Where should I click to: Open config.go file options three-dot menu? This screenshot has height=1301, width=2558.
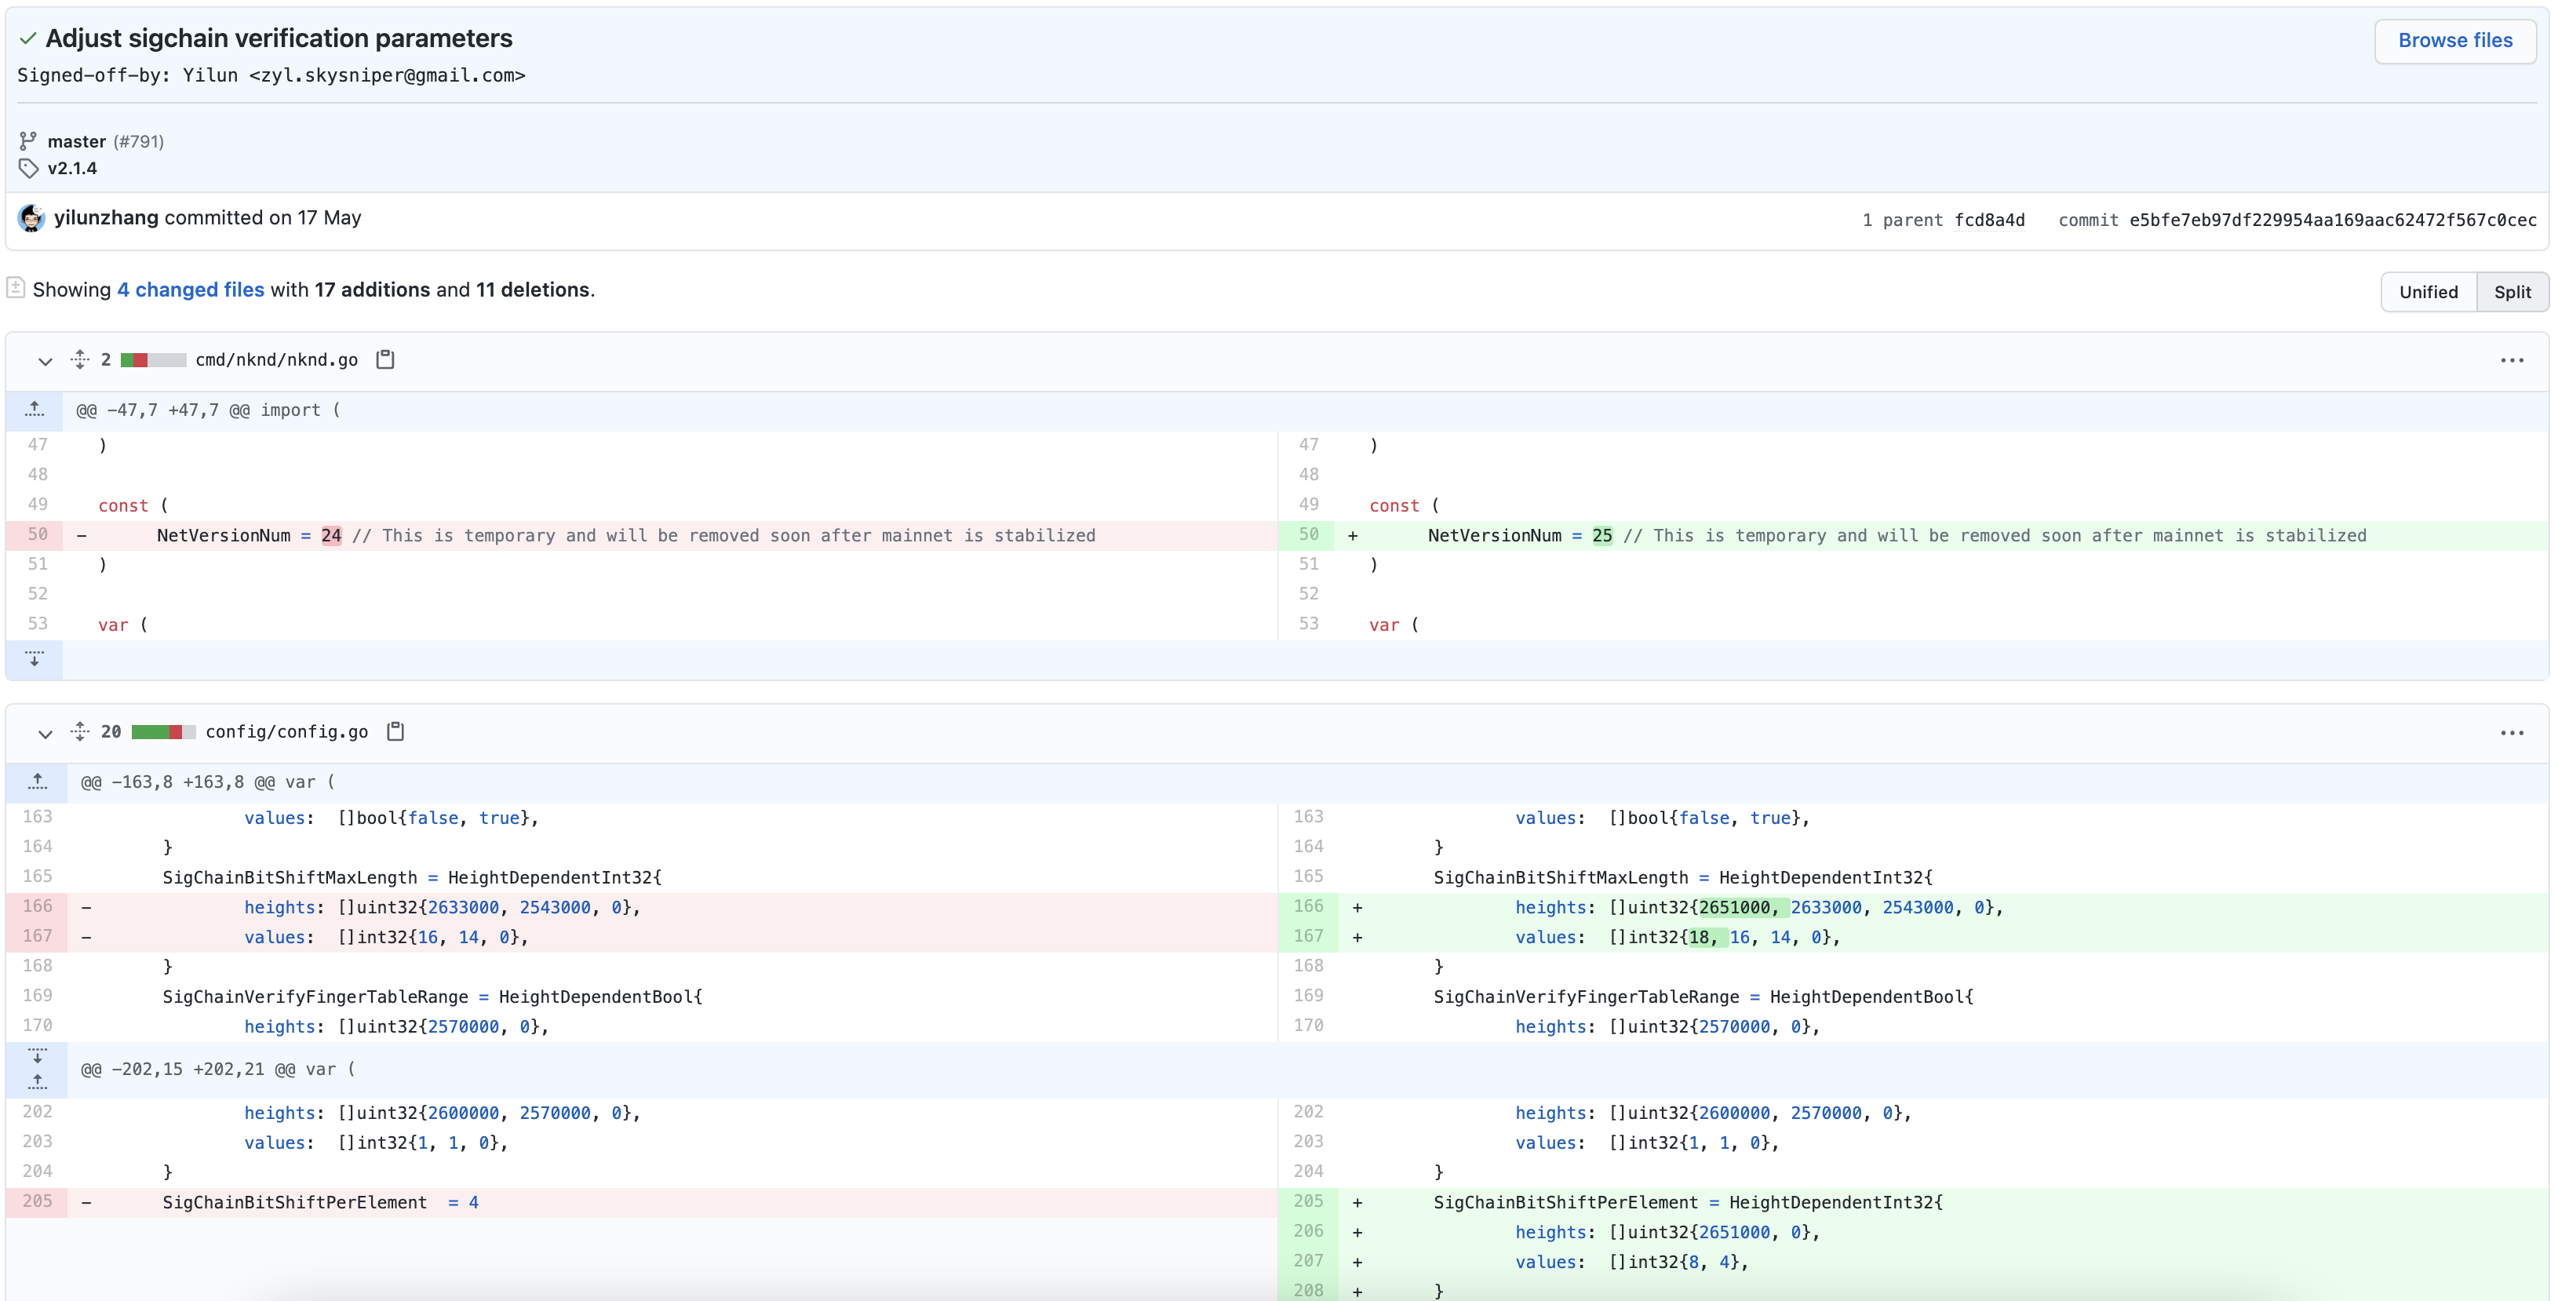coord(2512,733)
